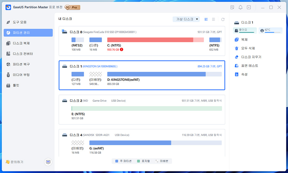
Task: Click the 디스크 4 SANDISK drive icon
Action: click(x=65, y=135)
